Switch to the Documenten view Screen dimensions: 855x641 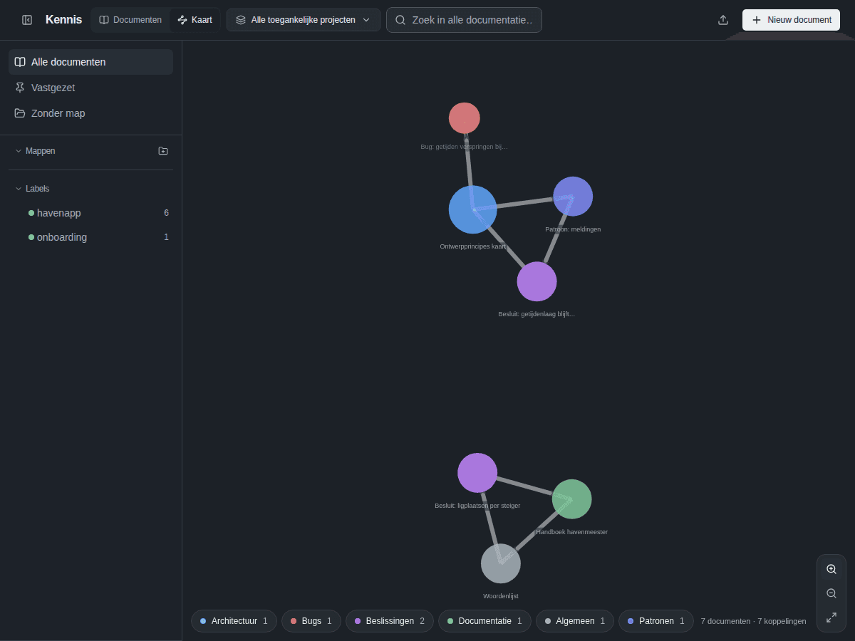click(x=130, y=20)
